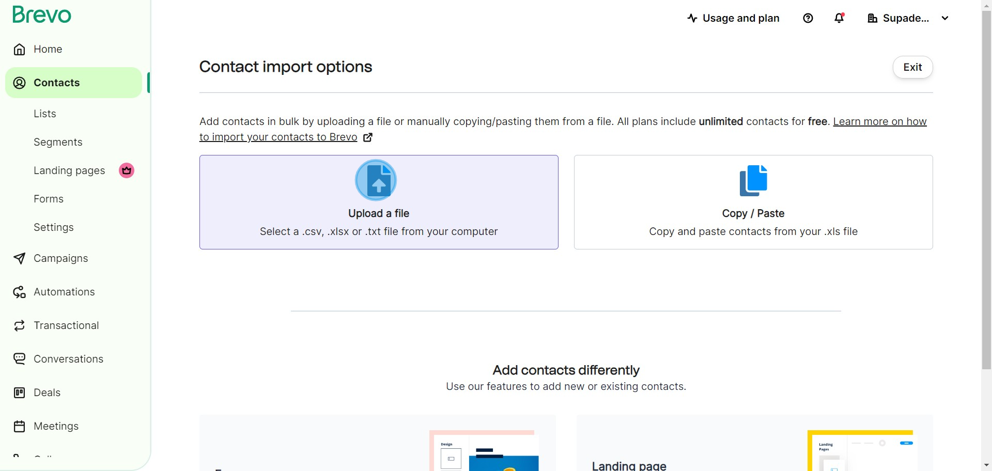Viewport: 992px width, 471px height.
Task: Click the external link icon
Action: point(368,137)
